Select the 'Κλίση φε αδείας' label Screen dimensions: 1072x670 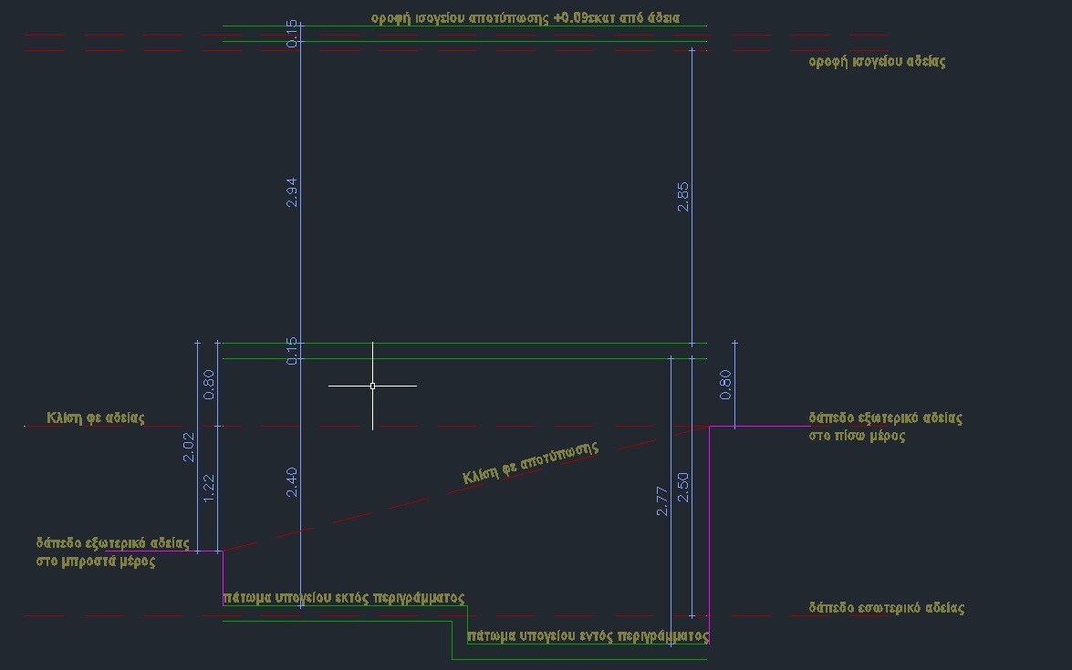tap(96, 418)
